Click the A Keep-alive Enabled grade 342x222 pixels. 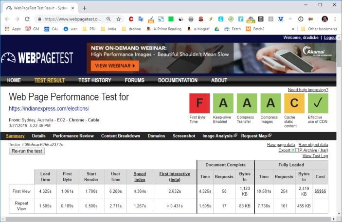(223, 103)
